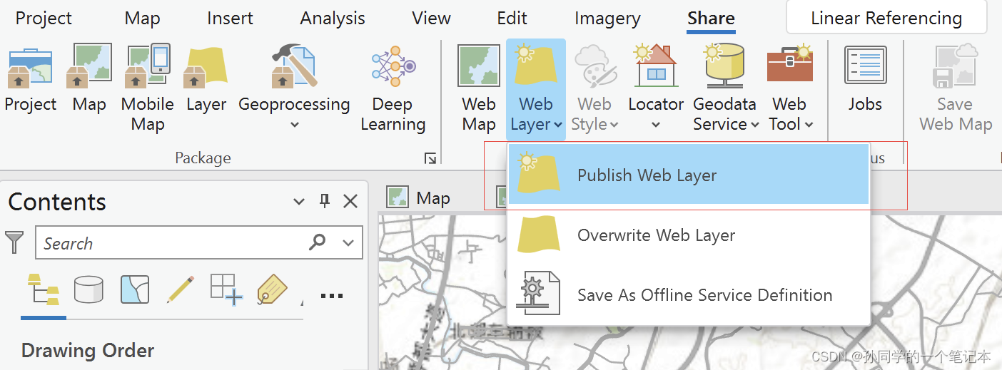
Task: Select List By Selection icon
Action: (135, 289)
